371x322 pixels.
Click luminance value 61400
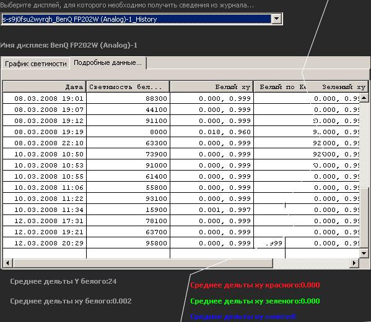pyautogui.click(x=156, y=176)
